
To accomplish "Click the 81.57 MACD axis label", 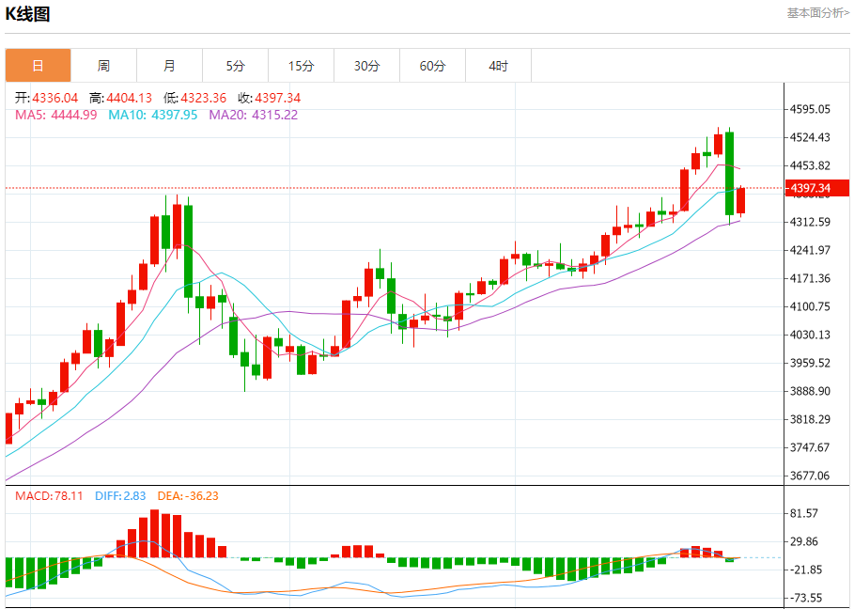I will coord(806,513).
